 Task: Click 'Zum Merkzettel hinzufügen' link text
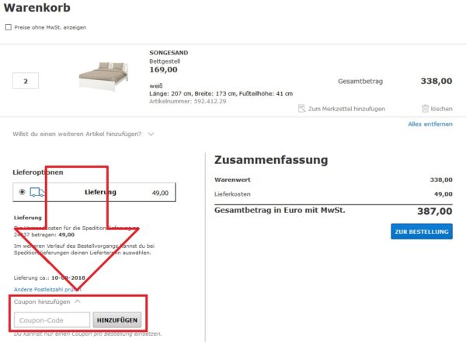(346, 109)
